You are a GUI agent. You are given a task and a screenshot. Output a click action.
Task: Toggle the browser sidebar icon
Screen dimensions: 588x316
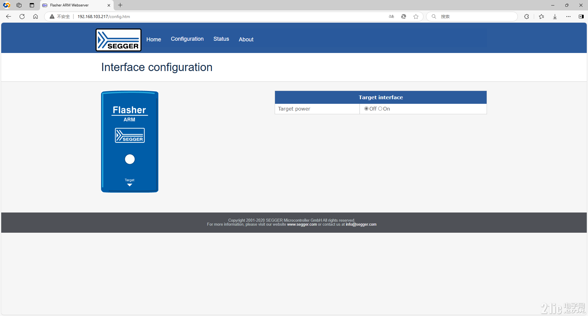coord(581,17)
